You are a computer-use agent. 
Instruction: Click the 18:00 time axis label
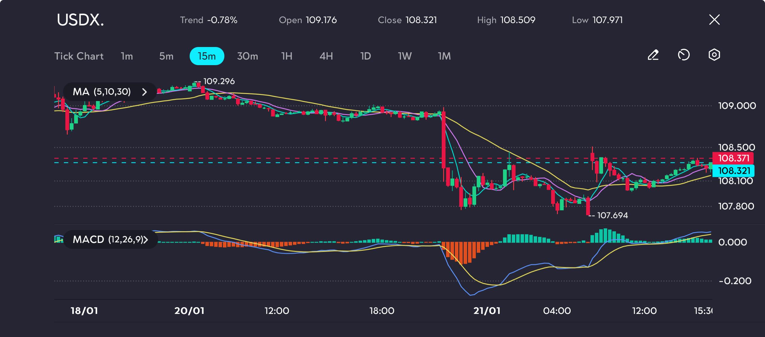click(382, 311)
